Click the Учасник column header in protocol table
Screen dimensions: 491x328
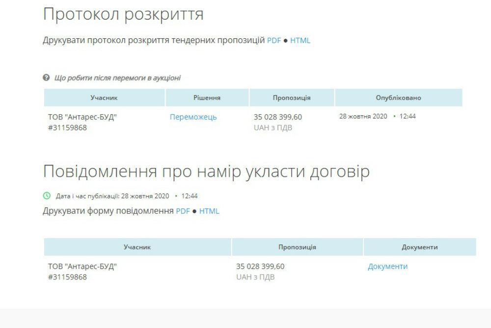pos(104,97)
